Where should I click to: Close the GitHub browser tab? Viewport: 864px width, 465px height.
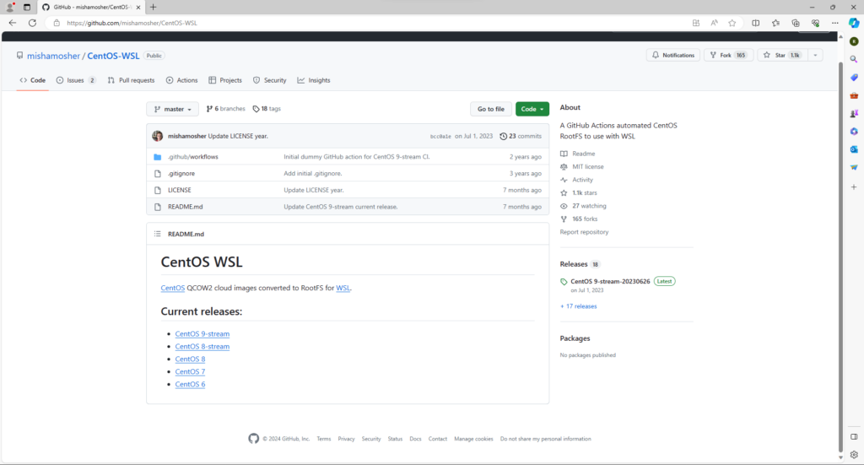138,7
